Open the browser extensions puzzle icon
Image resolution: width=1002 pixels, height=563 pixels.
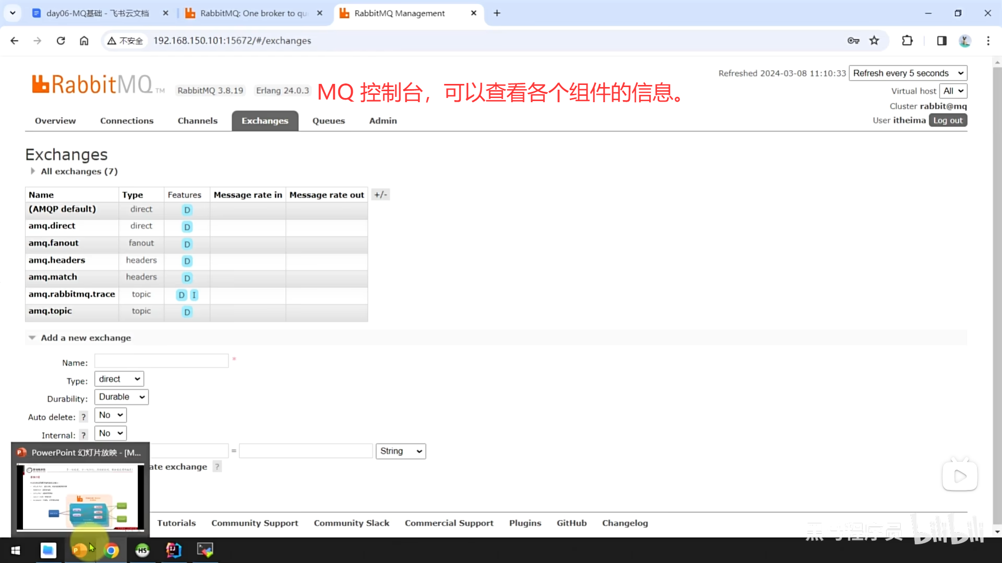click(907, 41)
